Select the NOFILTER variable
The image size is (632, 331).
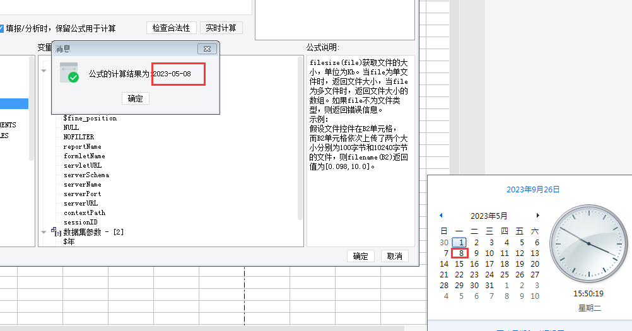click(x=79, y=137)
